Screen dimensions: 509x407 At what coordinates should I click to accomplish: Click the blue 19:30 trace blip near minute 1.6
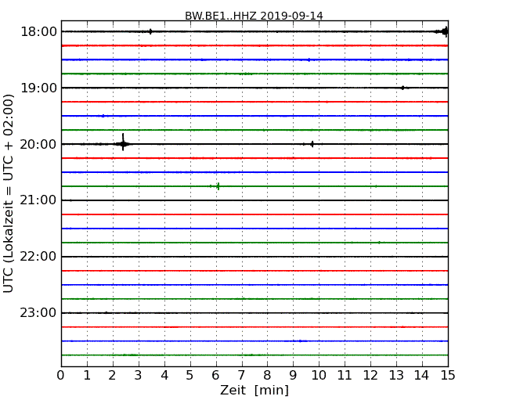(x=103, y=116)
